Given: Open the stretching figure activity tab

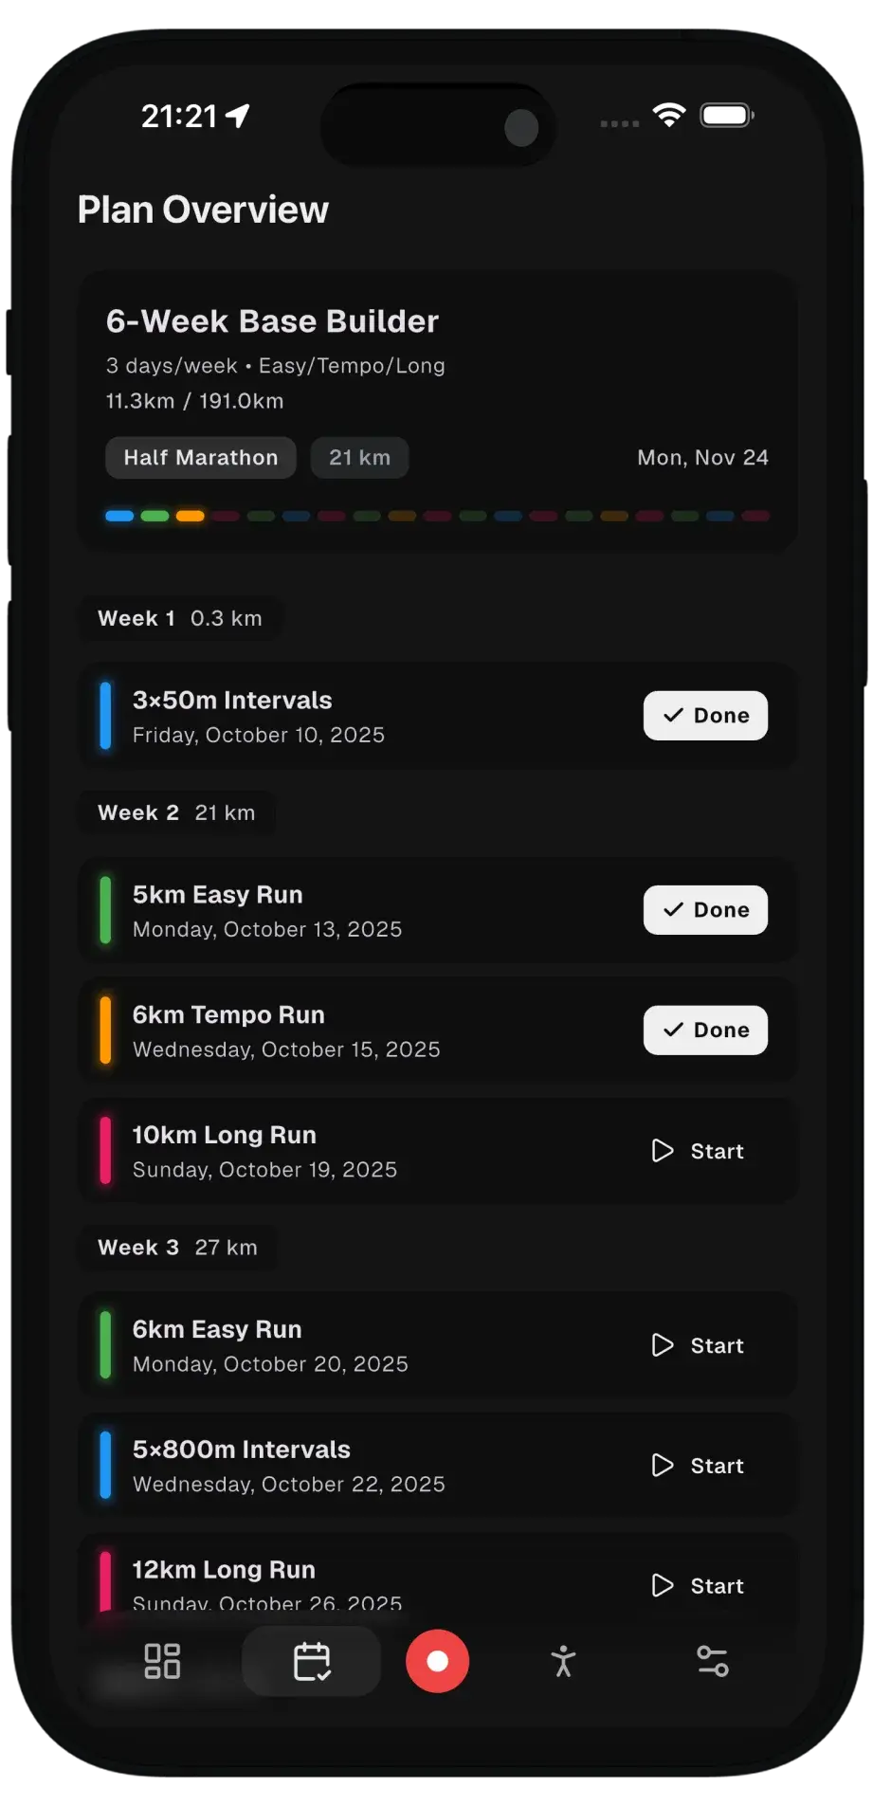Looking at the screenshot, I should pyautogui.click(x=563, y=1661).
